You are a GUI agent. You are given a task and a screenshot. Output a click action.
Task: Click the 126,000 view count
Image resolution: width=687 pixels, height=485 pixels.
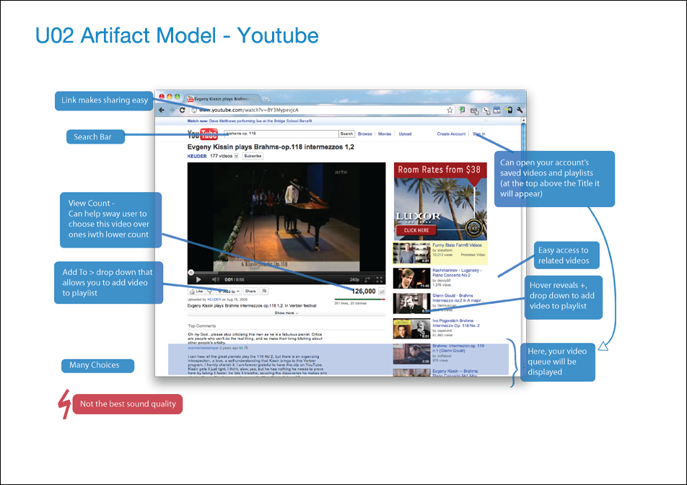pyautogui.click(x=364, y=291)
